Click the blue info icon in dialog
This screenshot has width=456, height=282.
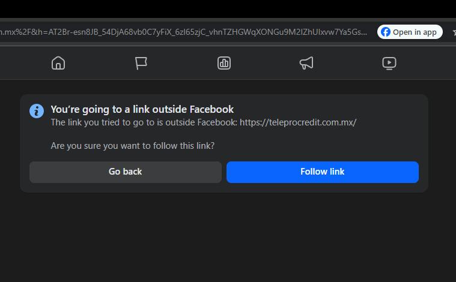[37, 111]
